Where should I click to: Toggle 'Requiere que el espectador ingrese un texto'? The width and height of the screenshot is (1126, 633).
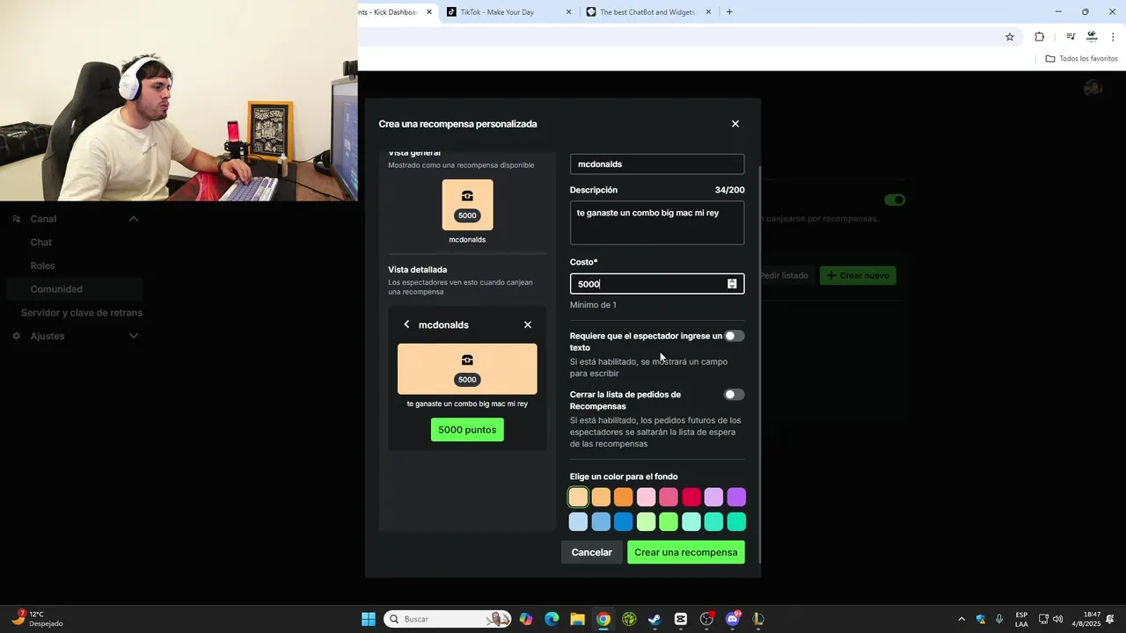click(734, 336)
